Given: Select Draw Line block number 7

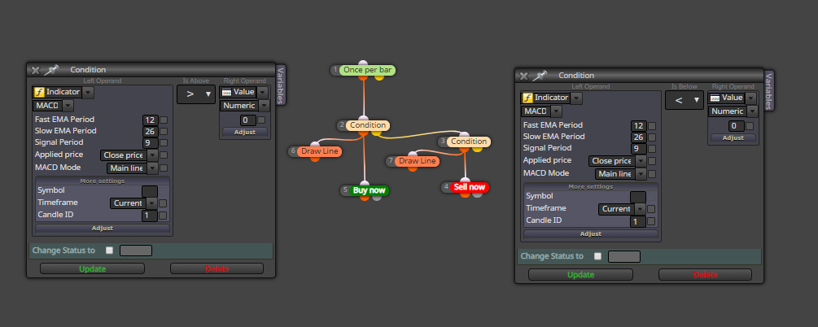Looking at the screenshot, I should [x=417, y=161].
